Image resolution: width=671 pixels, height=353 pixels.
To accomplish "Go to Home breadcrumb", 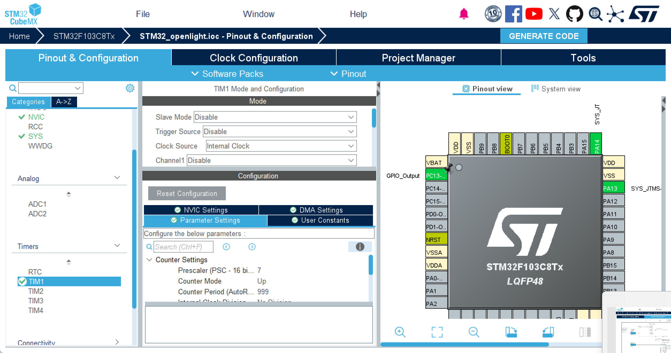I will tap(19, 36).
